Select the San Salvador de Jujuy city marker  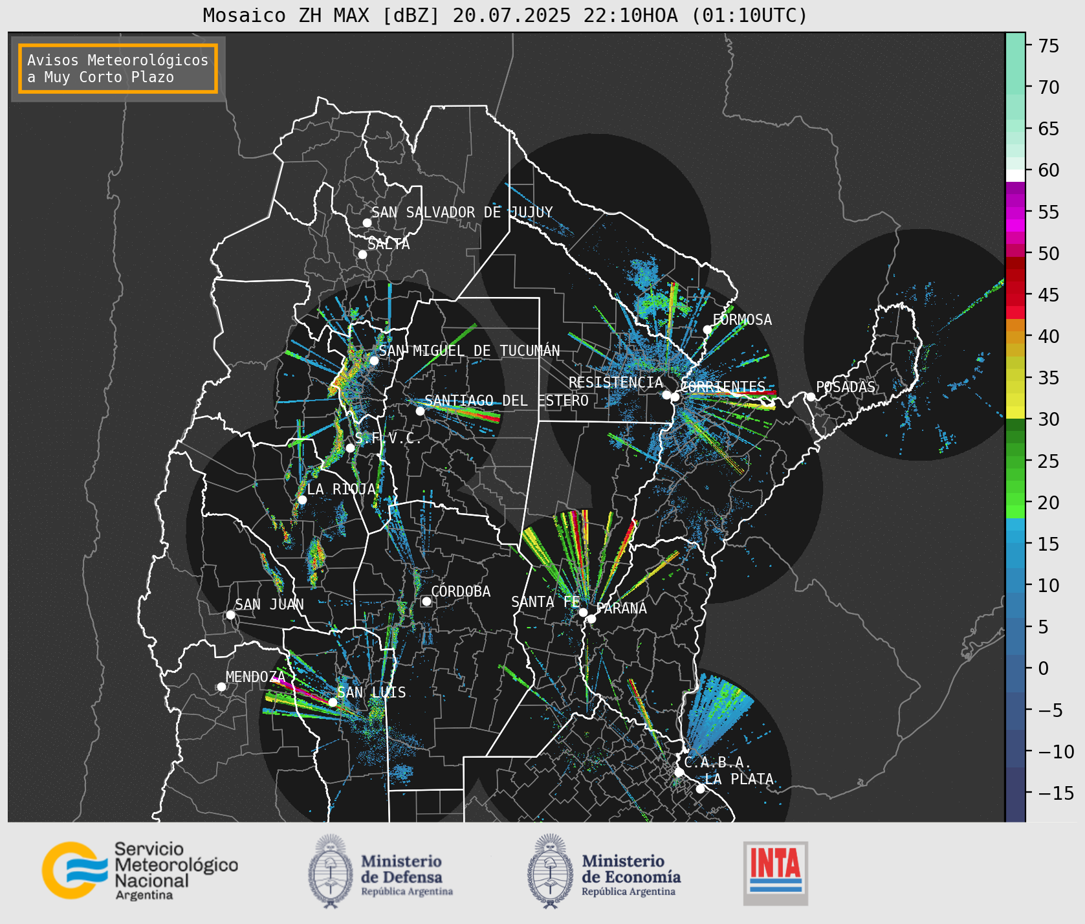(367, 223)
